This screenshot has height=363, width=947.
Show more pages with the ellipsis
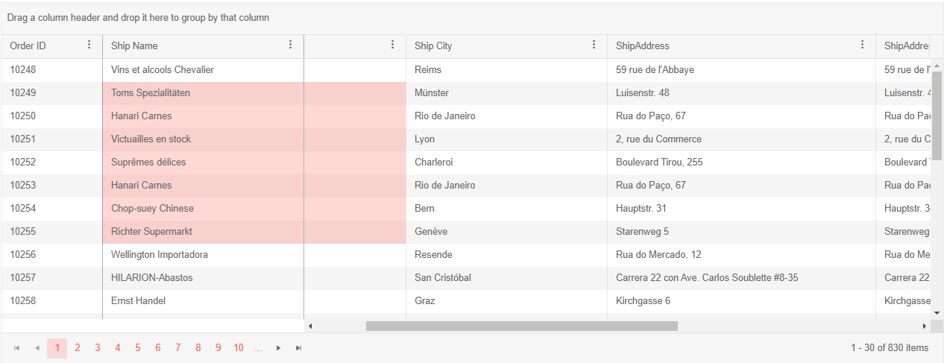pyautogui.click(x=258, y=348)
